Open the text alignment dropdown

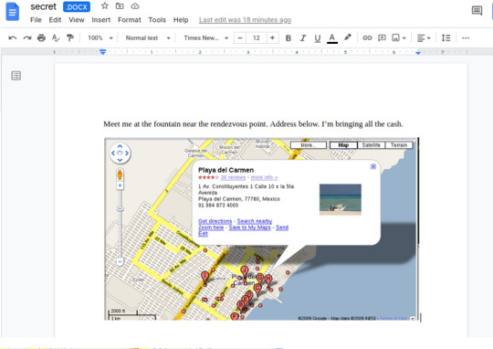point(424,38)
